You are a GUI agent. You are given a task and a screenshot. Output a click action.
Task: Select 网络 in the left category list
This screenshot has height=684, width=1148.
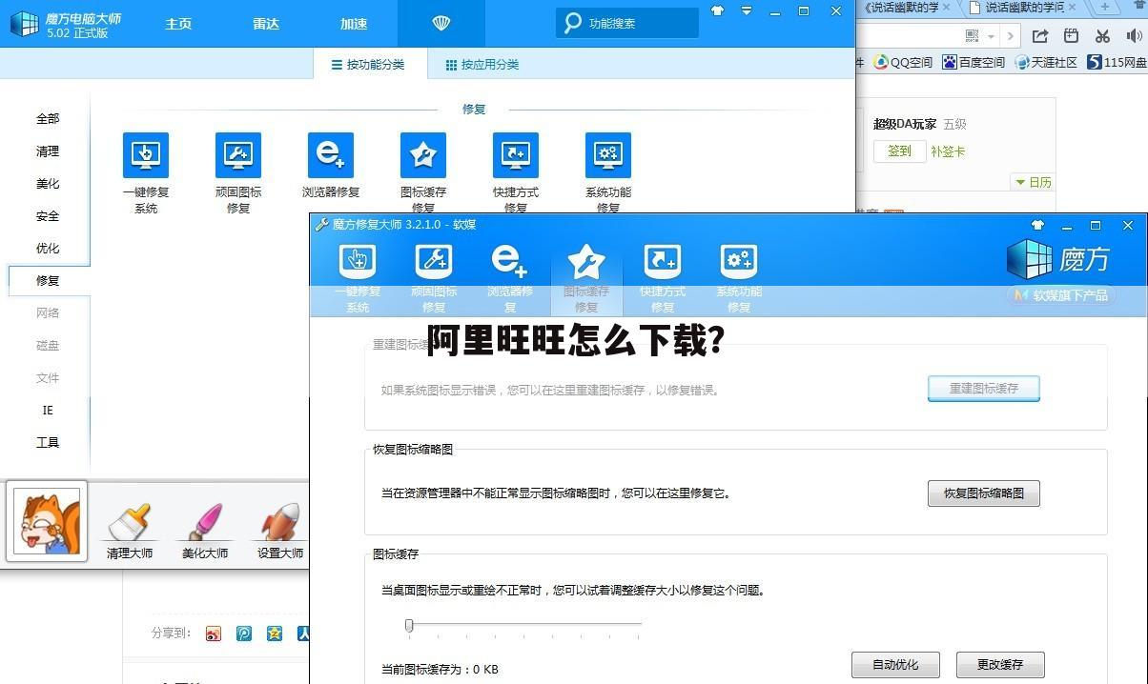click(x=48, y=313)
